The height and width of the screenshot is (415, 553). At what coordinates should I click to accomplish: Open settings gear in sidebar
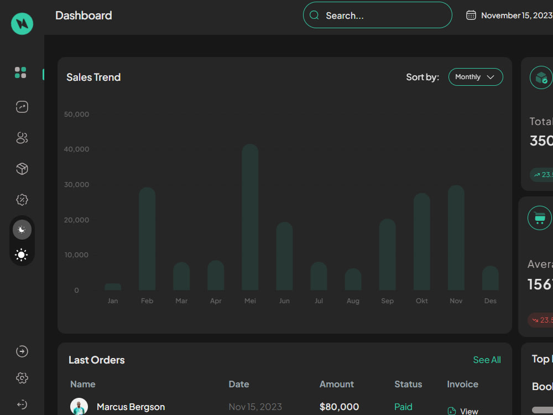22,378
